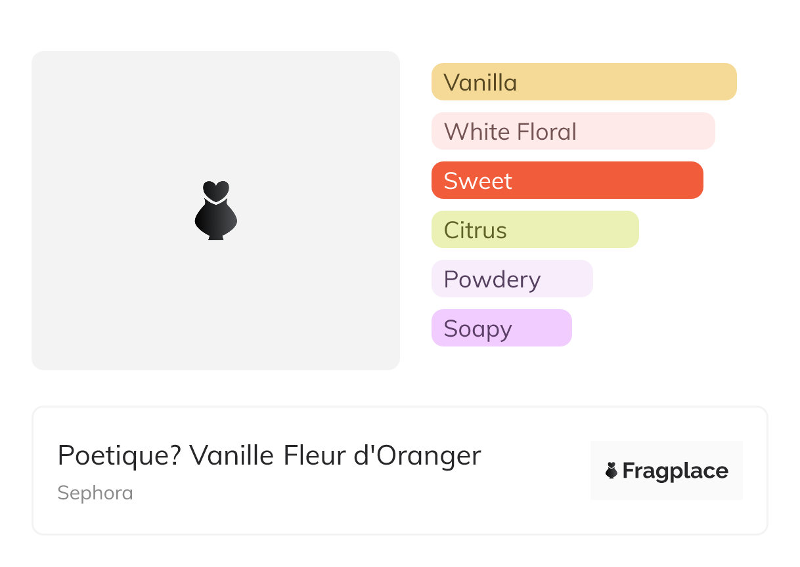The image size is (800, 567).
Task: Open the Poetique? Vanille Fleur d'Oranger title
Action: click(269, 455)
